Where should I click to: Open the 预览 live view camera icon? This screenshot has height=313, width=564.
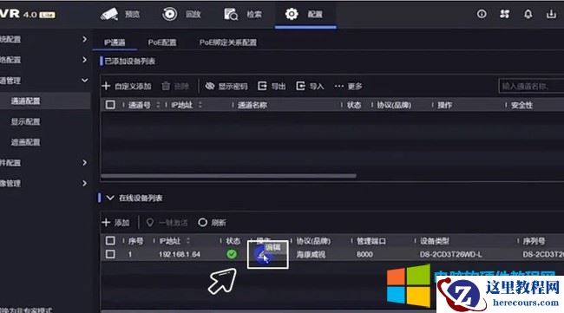[x=109, y=14]
